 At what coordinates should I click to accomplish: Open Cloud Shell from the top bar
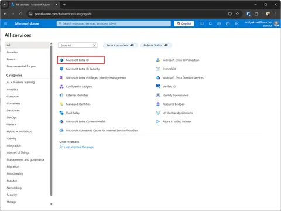(x=201, y=23)
